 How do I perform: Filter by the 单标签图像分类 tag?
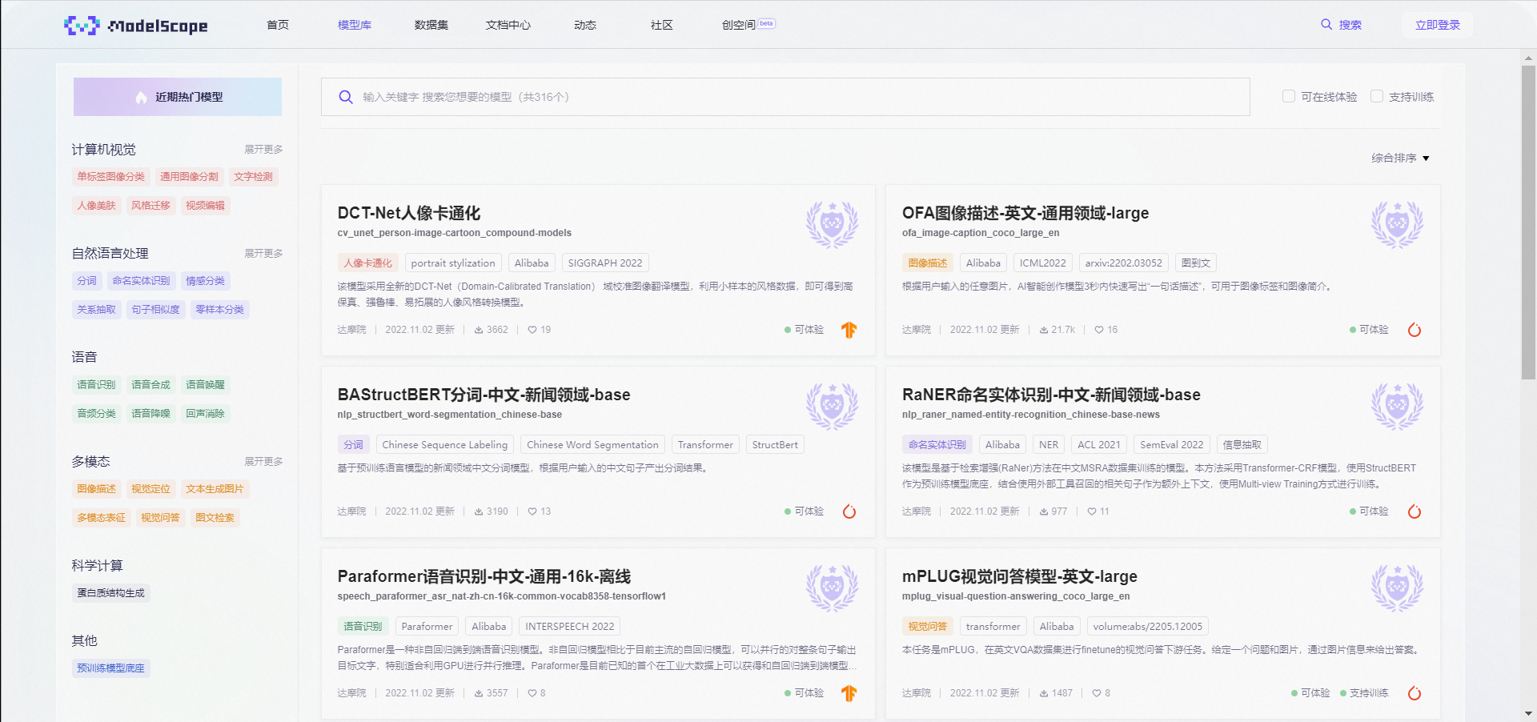(111, 177)
